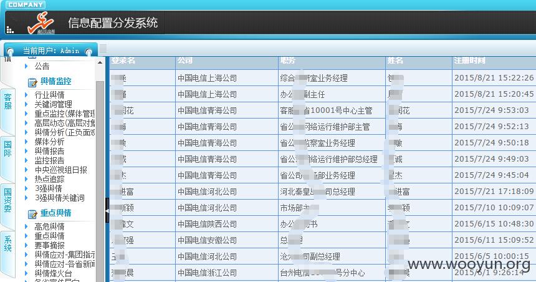This screenshot has height=282, width=536.
Task: Click the sidebar vertical scrollbar thumb
Action: tap(100, 182)
